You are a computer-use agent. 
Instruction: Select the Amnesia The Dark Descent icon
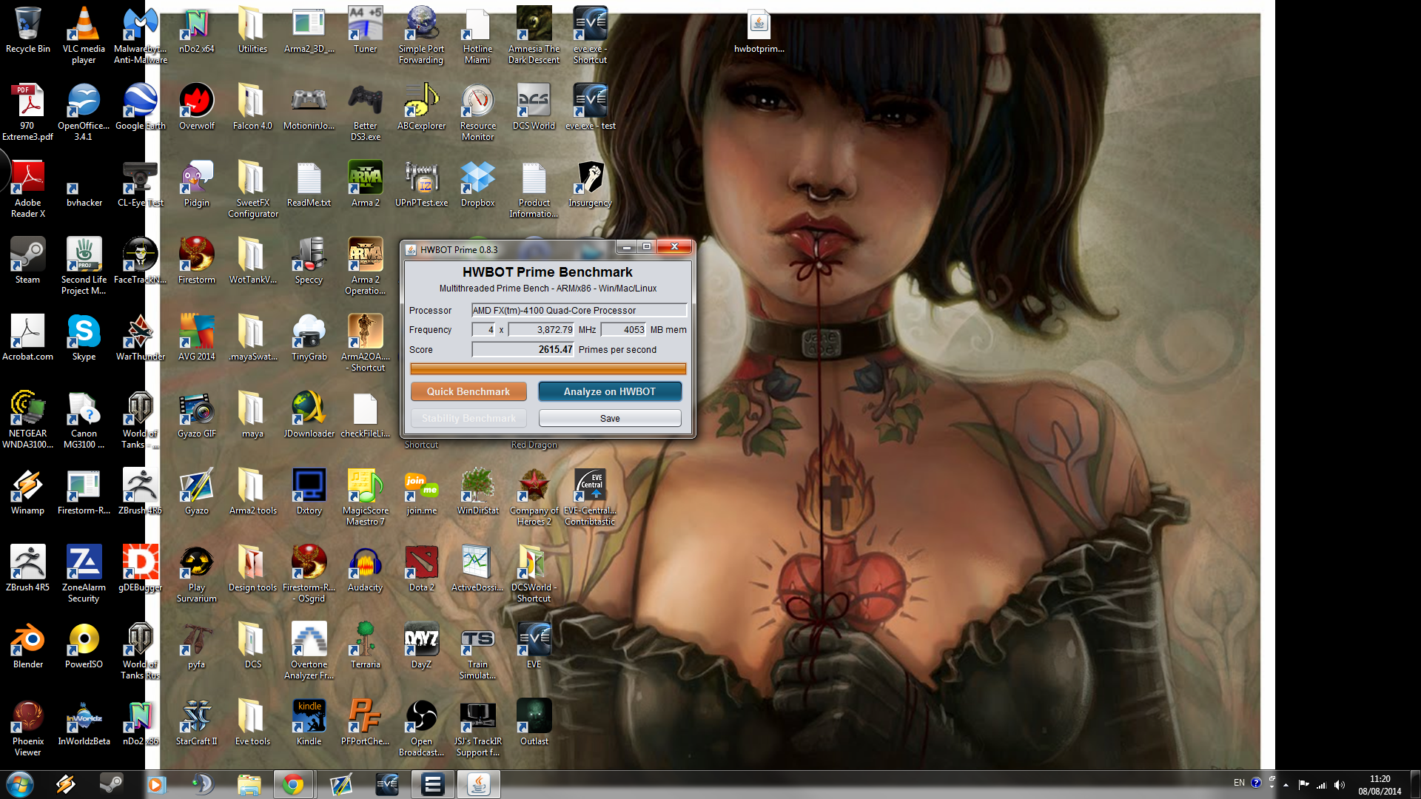pos(534,36)
